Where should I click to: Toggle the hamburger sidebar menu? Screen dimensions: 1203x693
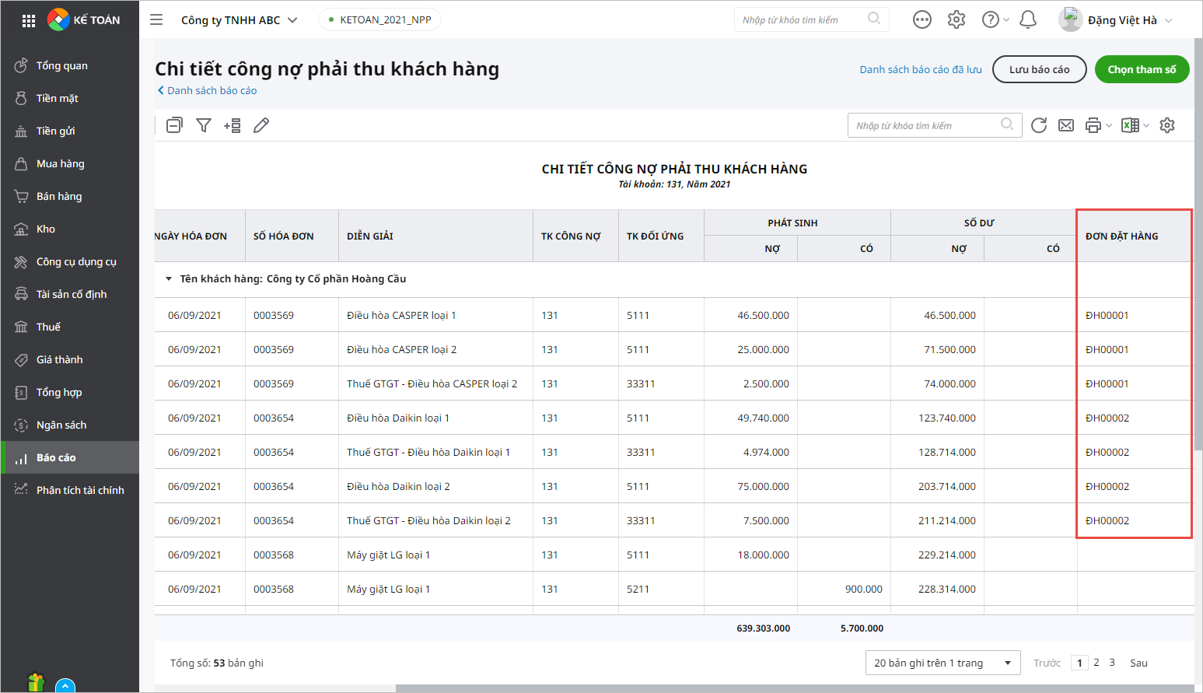(x=156, y=19)
